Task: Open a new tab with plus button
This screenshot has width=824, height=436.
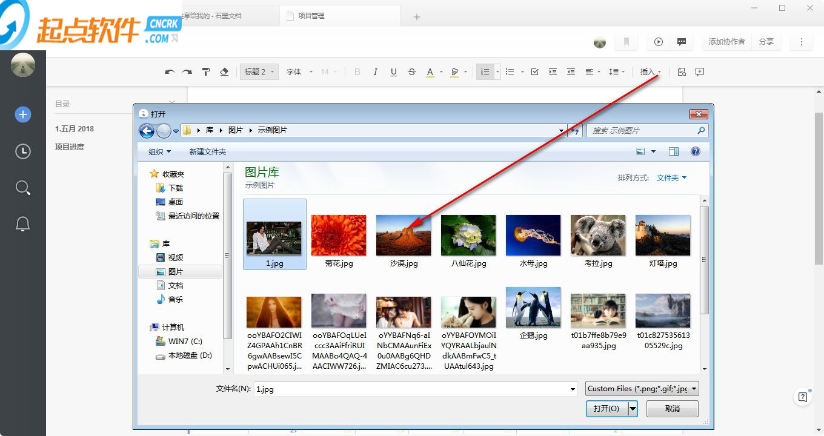Action: coord(417,16)
